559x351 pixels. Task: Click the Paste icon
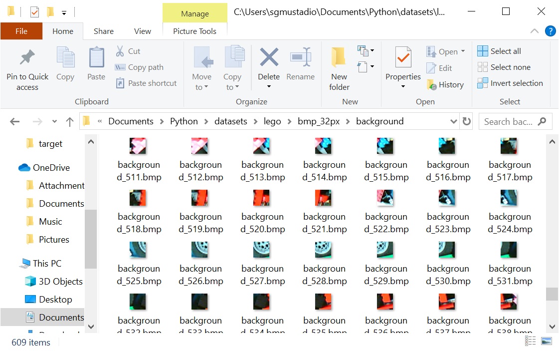(x=96, y=62)
